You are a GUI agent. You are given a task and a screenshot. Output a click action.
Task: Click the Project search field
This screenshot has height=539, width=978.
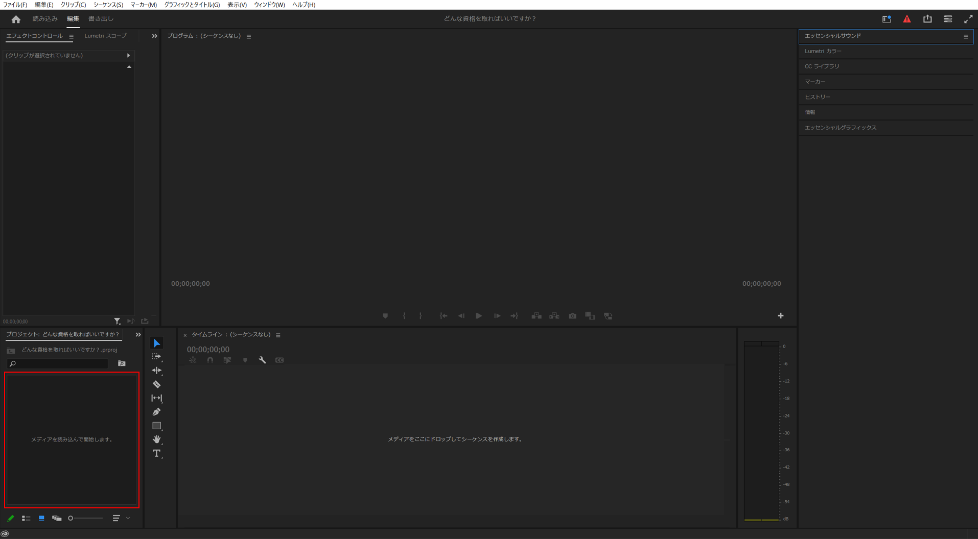click(x=58, y=363)
